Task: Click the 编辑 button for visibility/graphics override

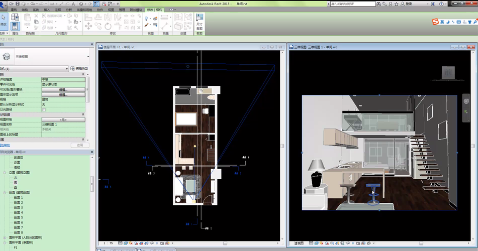Action: pos(63,89)
